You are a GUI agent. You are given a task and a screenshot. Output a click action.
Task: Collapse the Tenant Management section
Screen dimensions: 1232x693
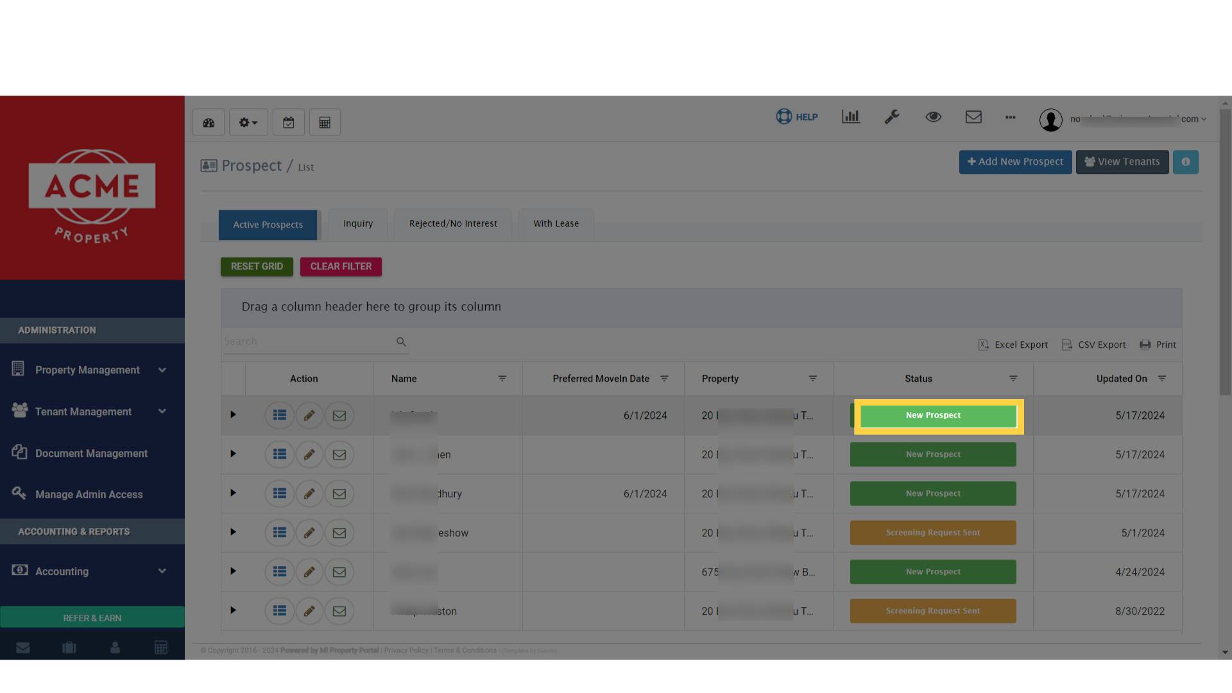tap(162, 411)
